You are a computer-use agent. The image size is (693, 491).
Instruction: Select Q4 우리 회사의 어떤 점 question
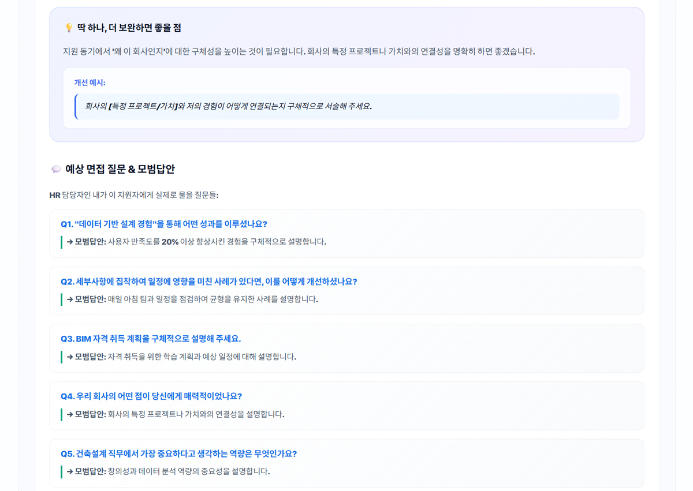pos(151,396)
